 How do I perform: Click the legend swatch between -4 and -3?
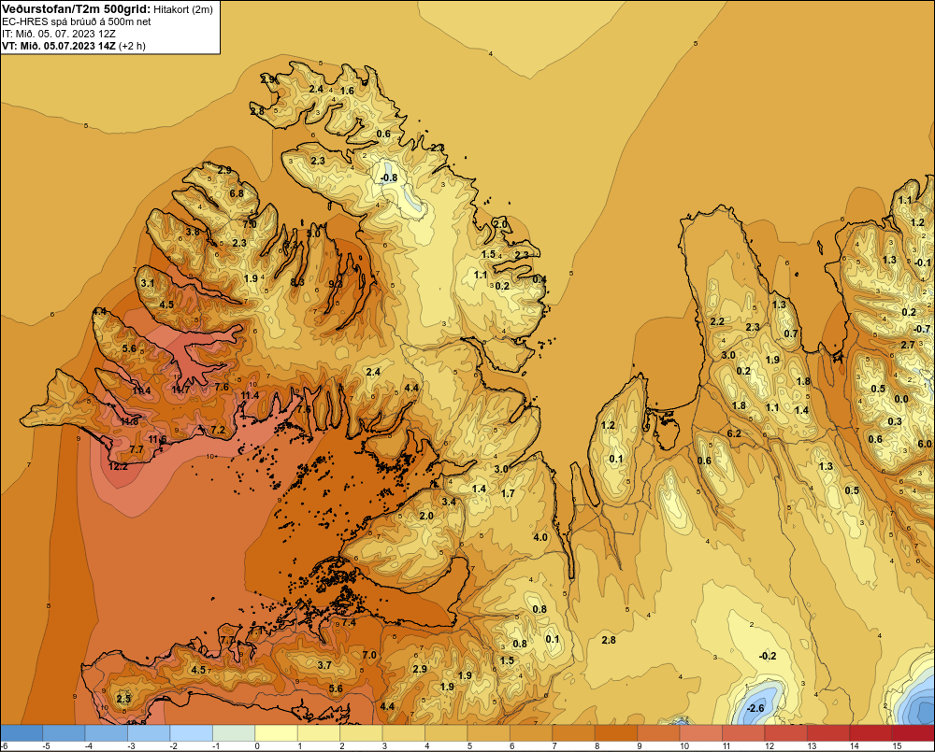point(107,733)
